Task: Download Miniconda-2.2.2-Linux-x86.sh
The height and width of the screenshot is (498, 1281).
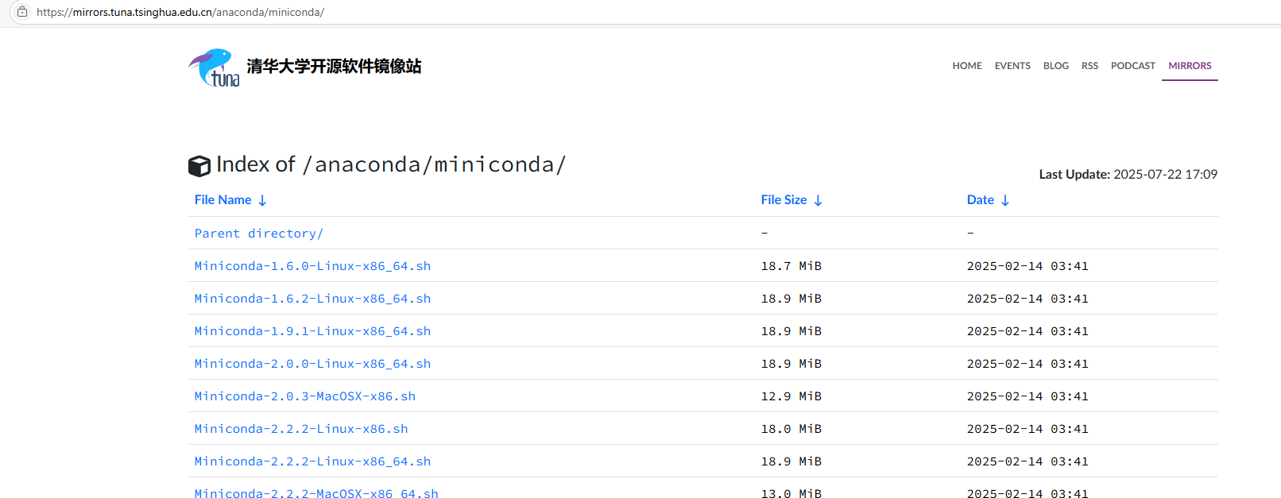Action: pyautogui.click(x=301, y=429)
